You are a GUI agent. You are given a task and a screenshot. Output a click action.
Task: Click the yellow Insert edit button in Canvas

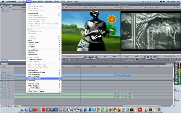pyautogui.click(x=127, y=60)
